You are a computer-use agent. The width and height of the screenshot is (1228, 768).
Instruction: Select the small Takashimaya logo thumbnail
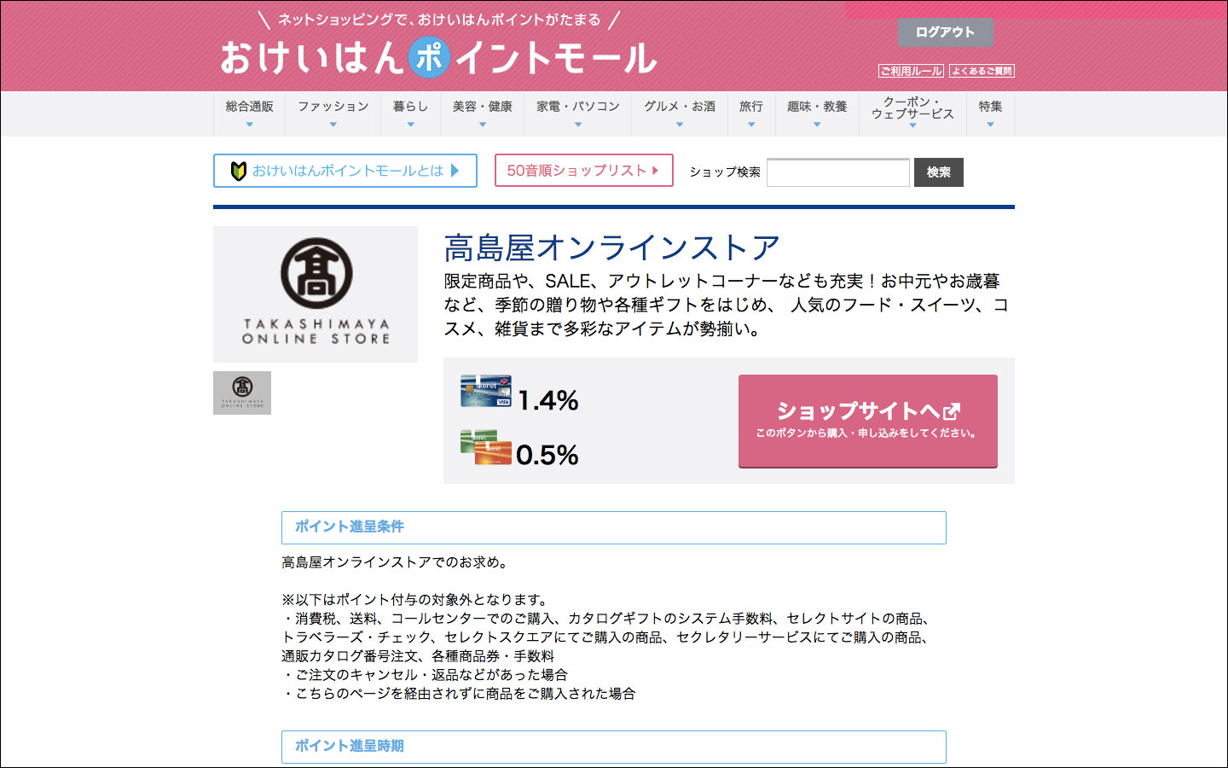(242, 393)
